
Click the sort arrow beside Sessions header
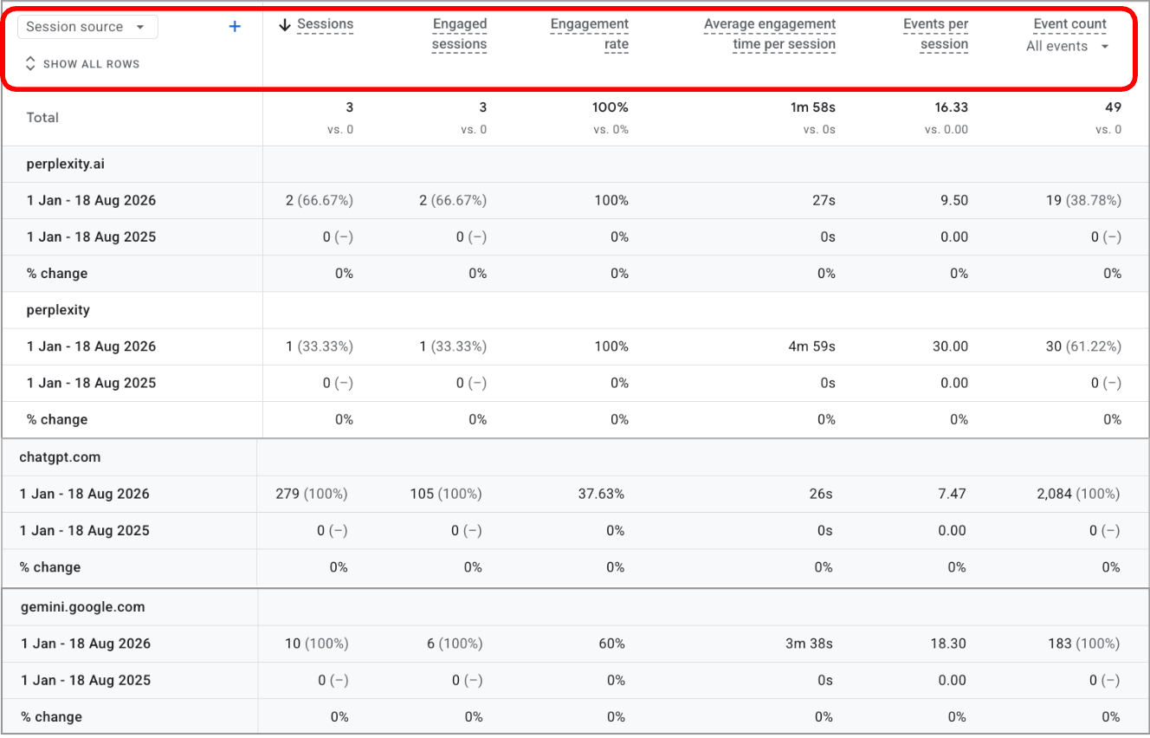coord(285,25)
